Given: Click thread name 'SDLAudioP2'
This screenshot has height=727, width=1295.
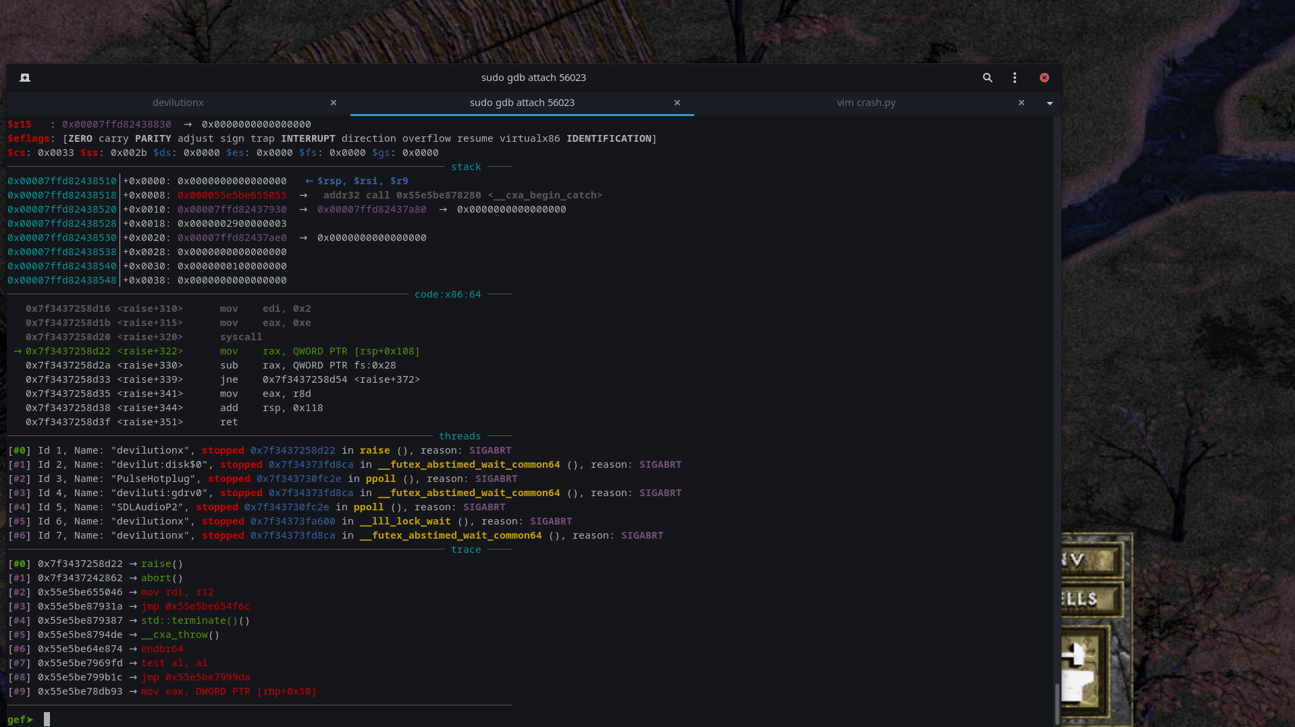Looking at the screenshot, I should tap(147, 507).
